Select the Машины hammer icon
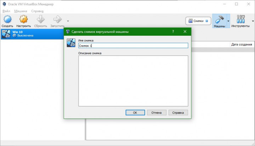This screenshot has width=255, height=146. click(219, 19)
